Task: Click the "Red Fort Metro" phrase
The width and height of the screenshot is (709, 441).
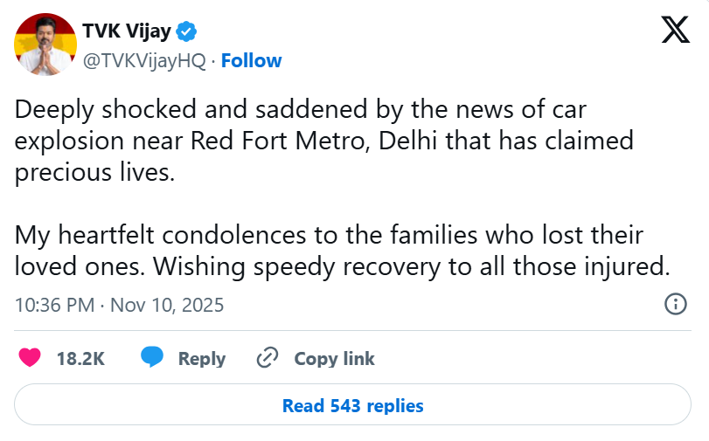Action: (x=278, y=141)
